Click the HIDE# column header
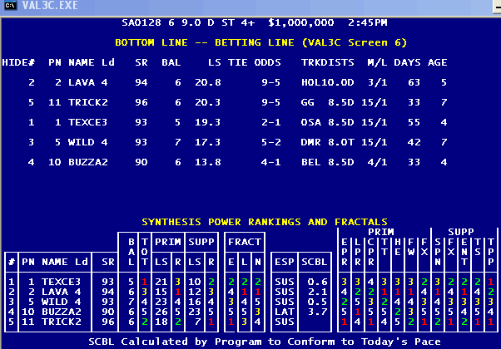The image size is (501, 349). 18,62
